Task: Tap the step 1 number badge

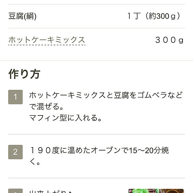Action: click(15, 97)
